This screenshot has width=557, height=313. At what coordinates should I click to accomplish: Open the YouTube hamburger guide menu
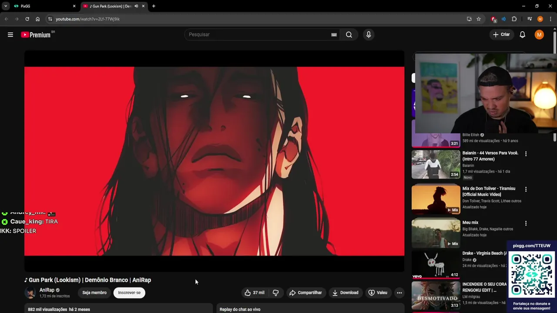[x=10, y=35]
